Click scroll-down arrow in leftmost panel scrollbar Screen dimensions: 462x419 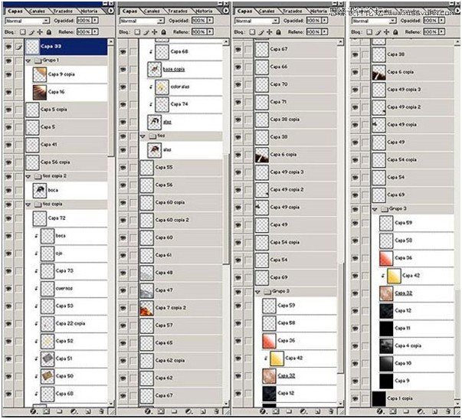click(x=111, y=404)
